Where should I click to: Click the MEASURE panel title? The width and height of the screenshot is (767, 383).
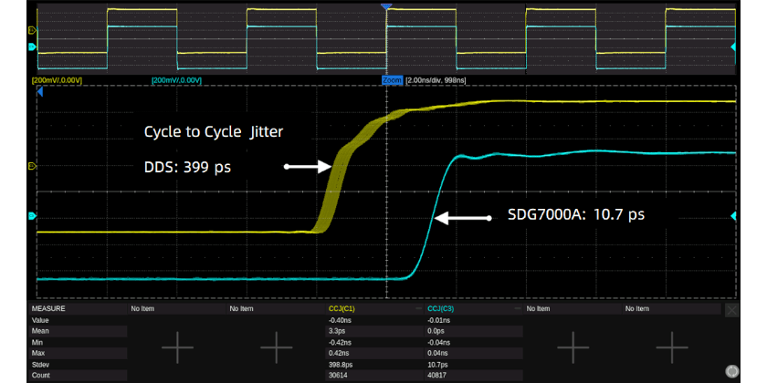(49, 309)
